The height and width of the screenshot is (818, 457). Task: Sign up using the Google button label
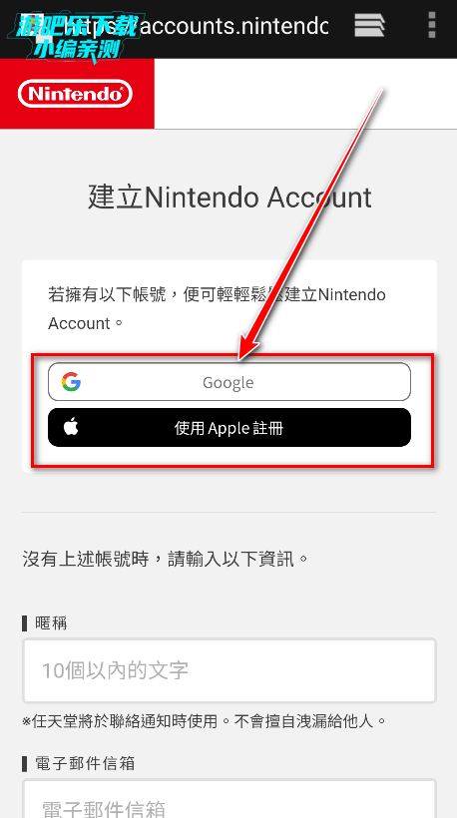(x=228, y=382)
